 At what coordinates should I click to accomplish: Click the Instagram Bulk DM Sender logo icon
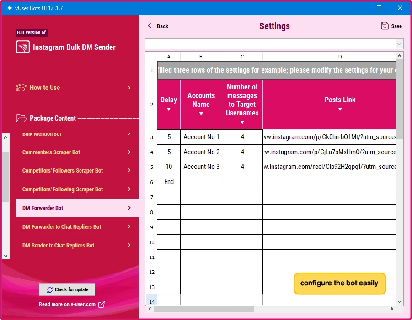[x=22, y=47]
